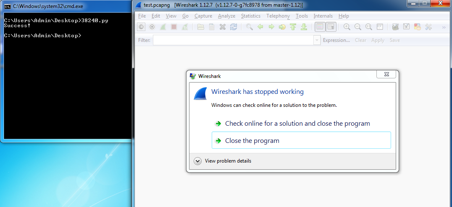Open the Go menu
This screenshot has height=207, width=452.
(x=185, y=16)
